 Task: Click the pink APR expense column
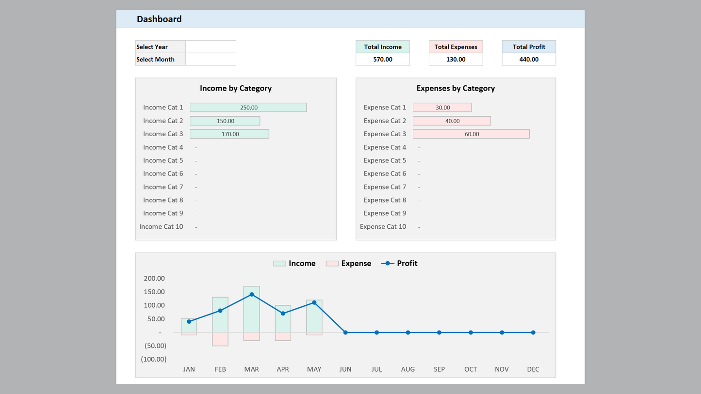click(x=283, y=336)
